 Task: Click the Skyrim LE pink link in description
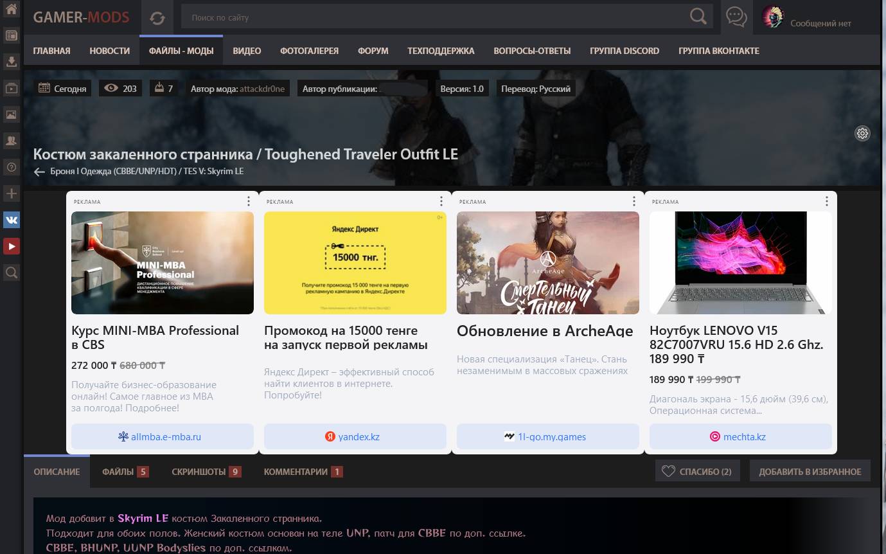pyautogui.click(x=143, y=518)
